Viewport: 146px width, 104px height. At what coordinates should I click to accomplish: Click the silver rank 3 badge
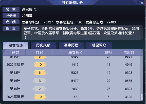click(40, 81)
